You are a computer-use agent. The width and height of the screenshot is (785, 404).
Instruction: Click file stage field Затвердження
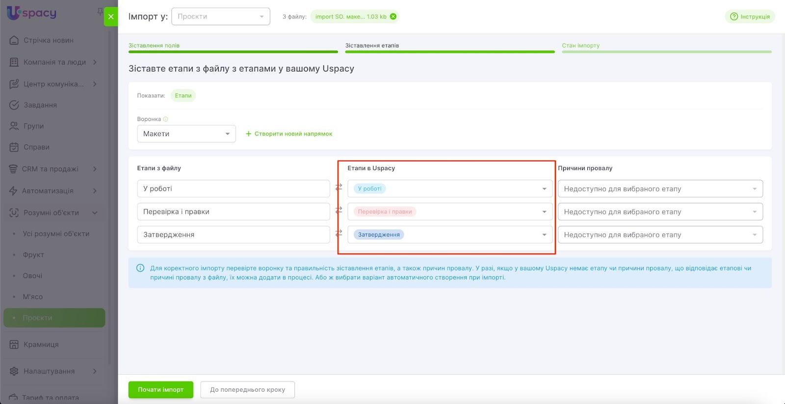tap(234, 235)
